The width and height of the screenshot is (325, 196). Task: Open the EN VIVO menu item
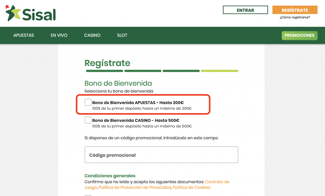click(59, 35)
